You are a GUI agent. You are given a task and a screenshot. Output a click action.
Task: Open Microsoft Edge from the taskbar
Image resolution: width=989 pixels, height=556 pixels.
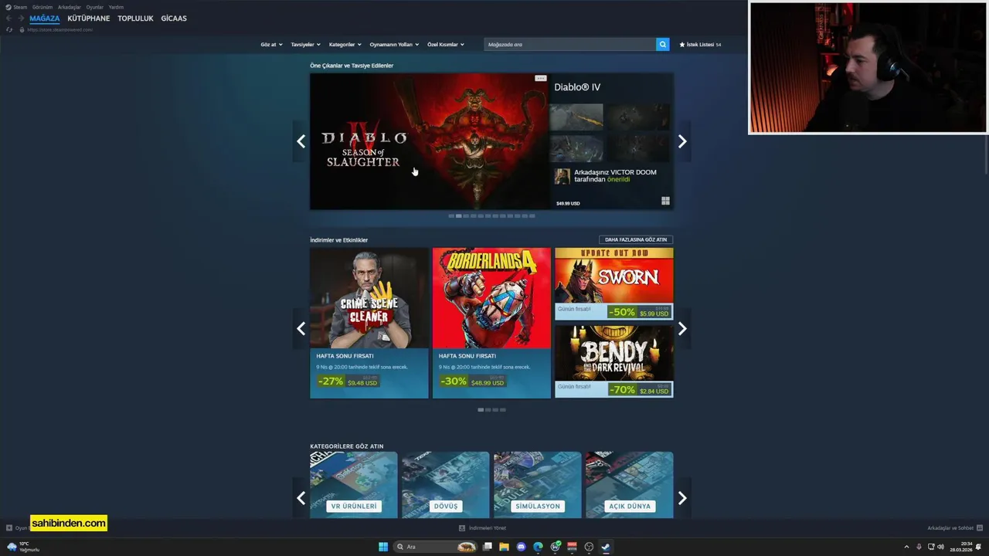point(538,547)
